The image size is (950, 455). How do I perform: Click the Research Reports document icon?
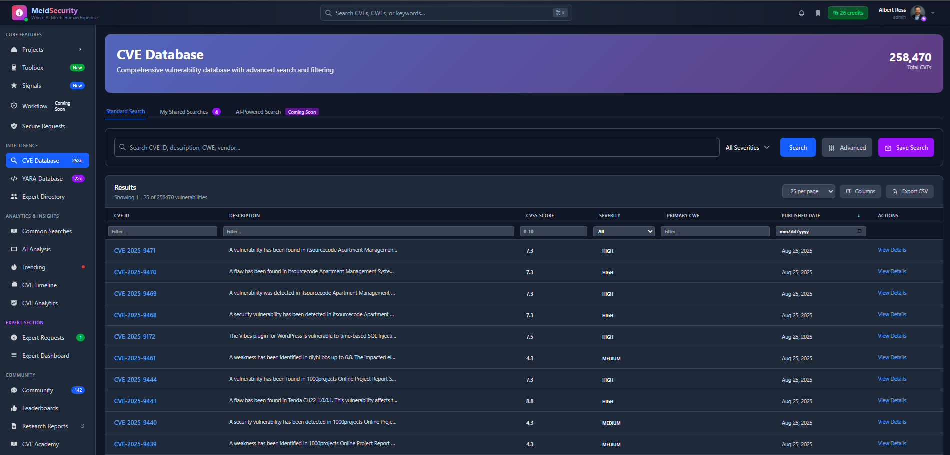[x=14, y=426]
